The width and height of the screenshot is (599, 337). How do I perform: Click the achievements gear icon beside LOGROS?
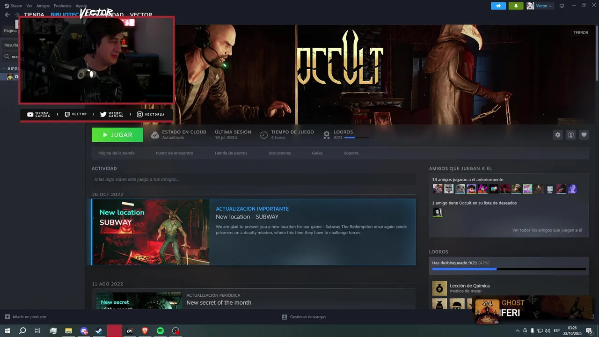tap(327, 135)
